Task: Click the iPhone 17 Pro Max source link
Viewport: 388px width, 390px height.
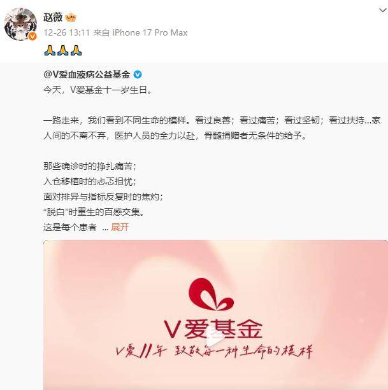Action: 150,32
